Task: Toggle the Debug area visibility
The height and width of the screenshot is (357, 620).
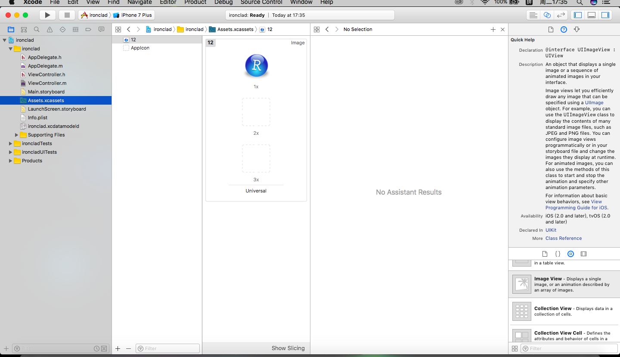Action: pyautogui.click(x=592, y=15)
